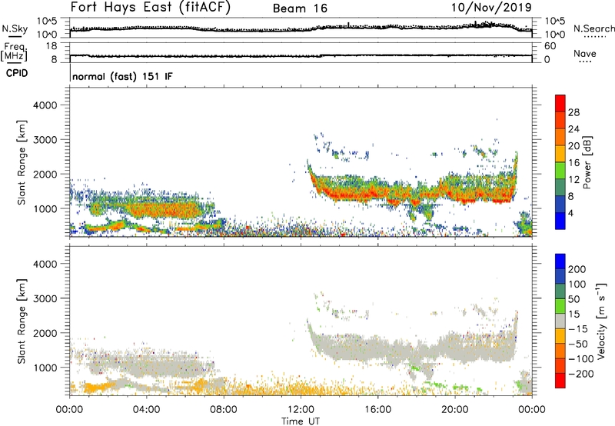Click the 'CPID' row label
615x426 pixels.
click(17, 73)
